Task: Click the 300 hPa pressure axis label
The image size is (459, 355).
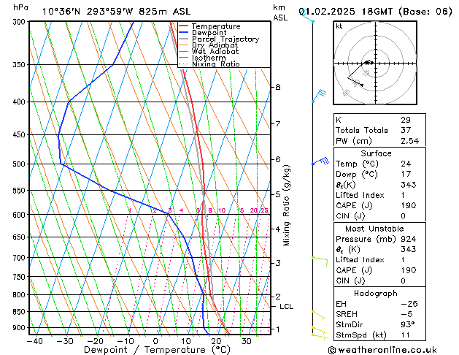Action: click(19, 22)
